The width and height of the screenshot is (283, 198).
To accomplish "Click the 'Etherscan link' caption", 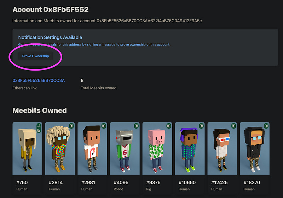I will pyautogui.click(x=24, y=88).
